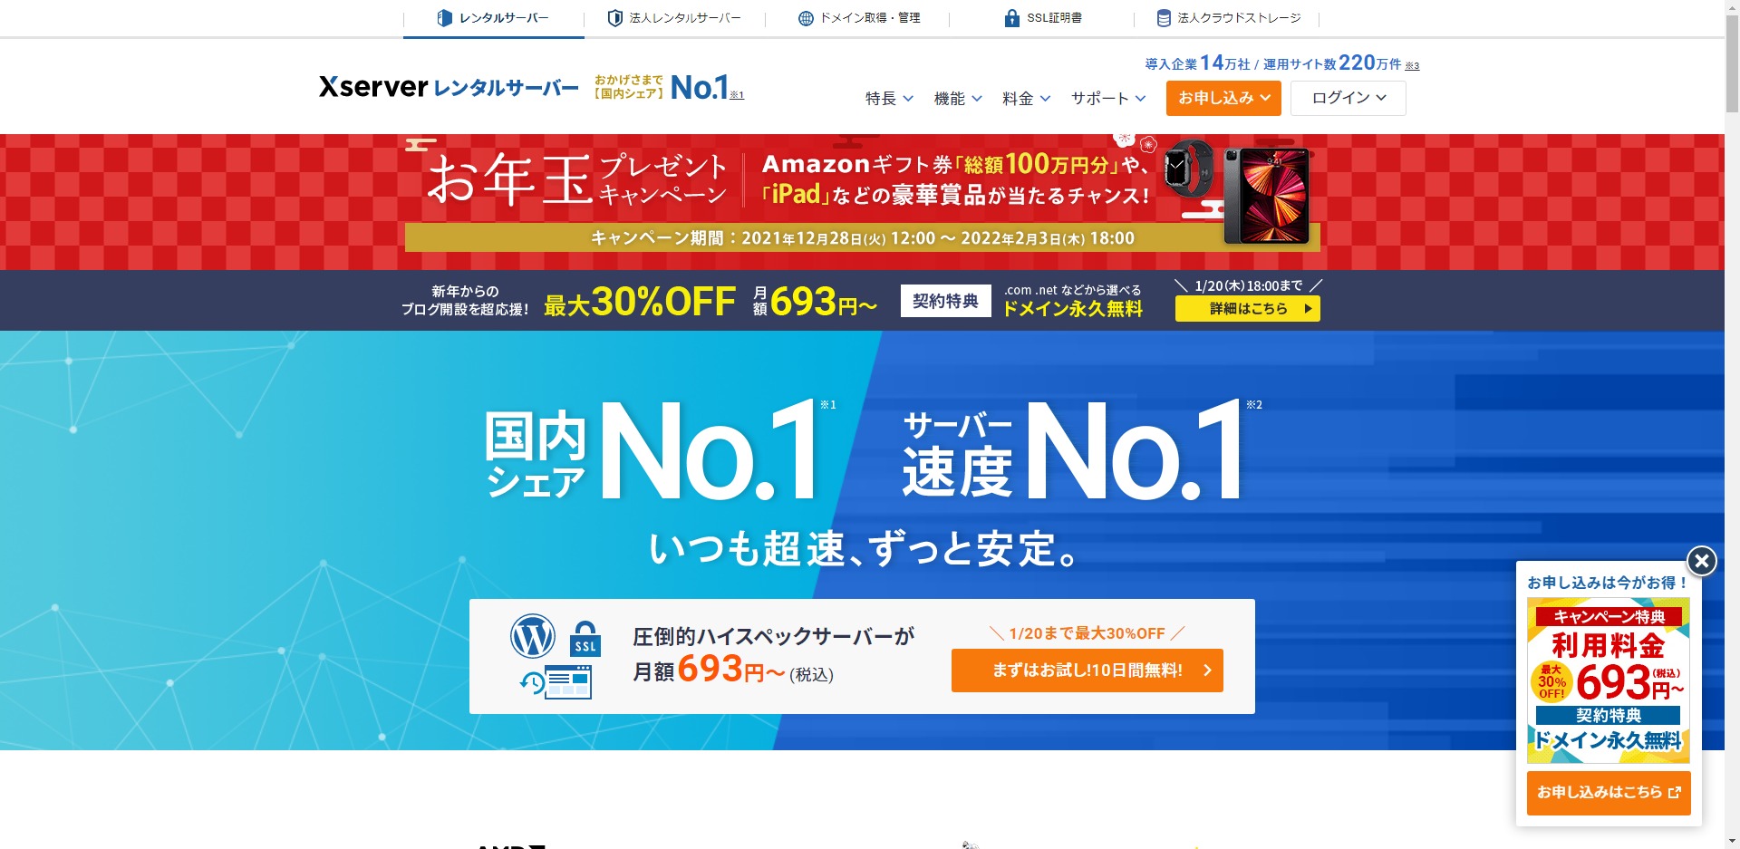Close the floating campaign popup
The height and width of the screenshot is (849, 1740).
(1701, 561)
